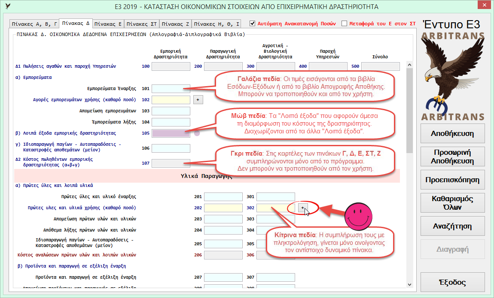Select the Πίνακας Δ tab
The height and width of the screenshot is (298, 494).
[x=76, y=23]
